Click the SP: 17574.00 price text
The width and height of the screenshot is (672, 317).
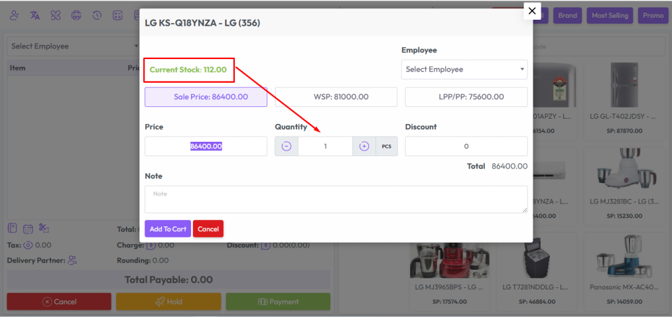click(x=450, y=302)
